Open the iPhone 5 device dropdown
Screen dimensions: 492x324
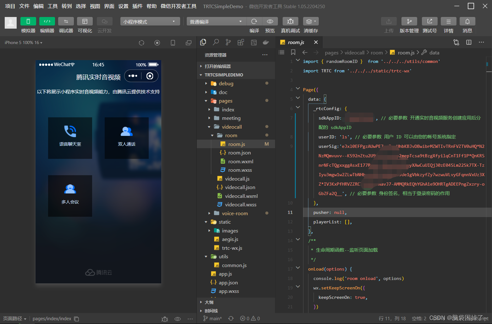pos(24,42)
